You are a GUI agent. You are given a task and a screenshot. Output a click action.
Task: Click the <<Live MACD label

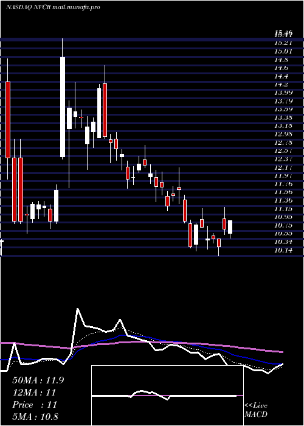click(256, 410)
